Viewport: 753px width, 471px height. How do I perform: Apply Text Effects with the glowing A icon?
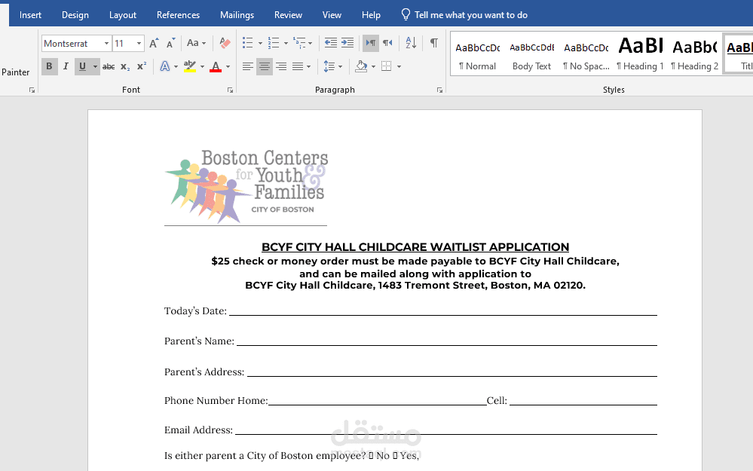coord(165,66)
